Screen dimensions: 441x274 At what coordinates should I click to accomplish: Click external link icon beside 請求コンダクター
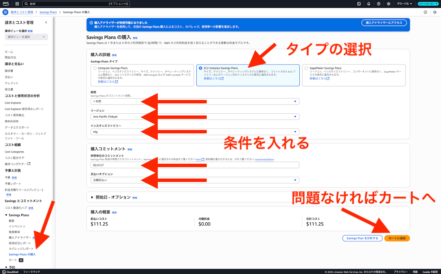[29, 164]
